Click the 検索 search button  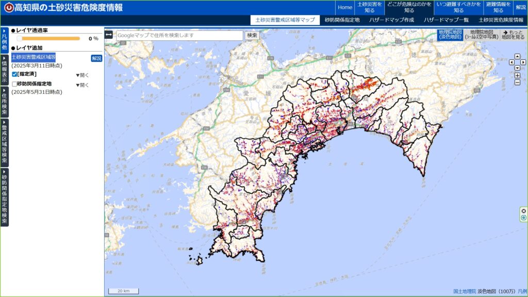[252, 36]
